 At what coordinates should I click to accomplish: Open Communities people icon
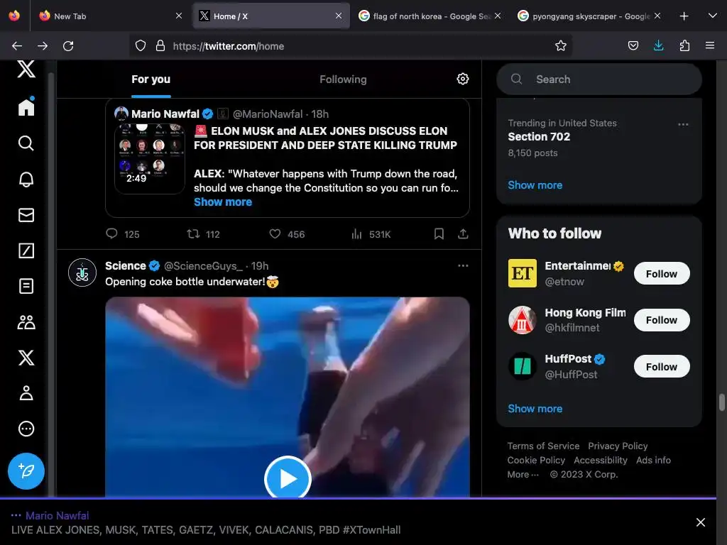(x=26, y=321)
